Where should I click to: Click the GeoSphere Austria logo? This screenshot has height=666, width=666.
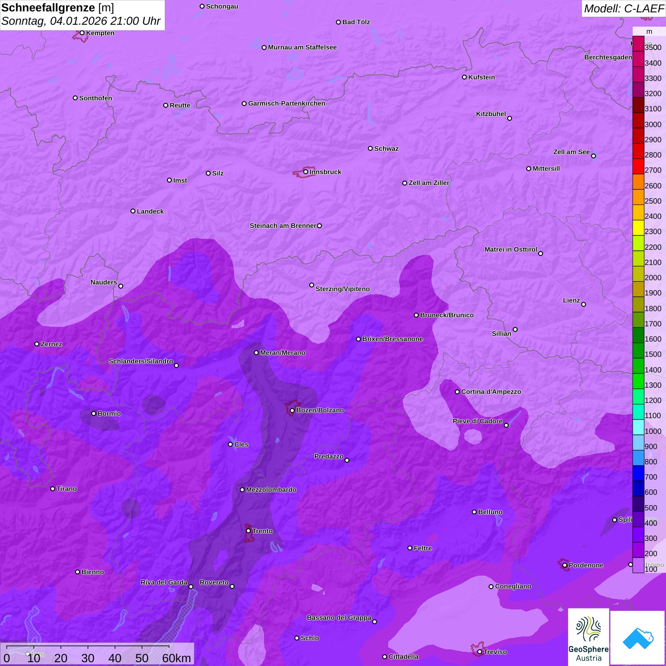click(x=588, y=637)
